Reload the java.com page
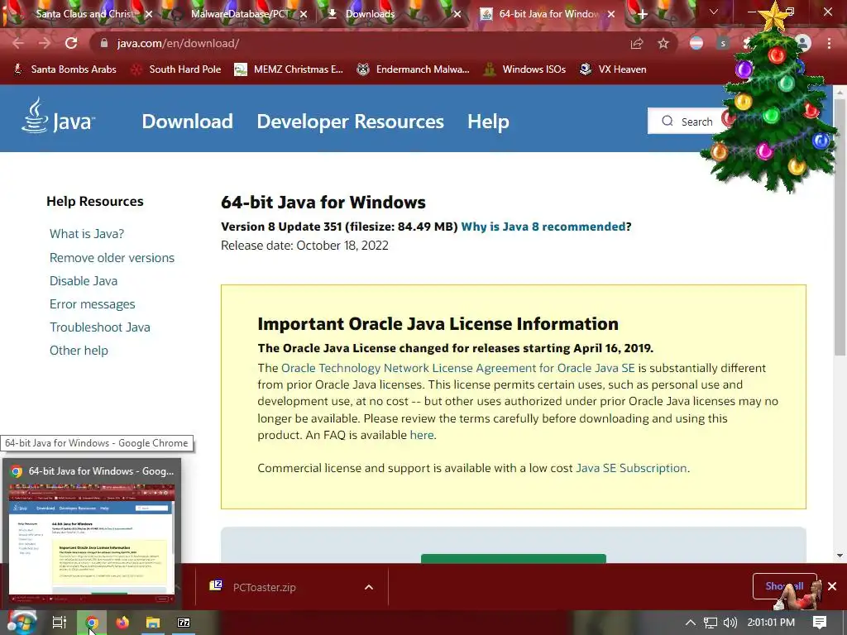The height and width of the screenshot is (635, 847). click(x=71, y=43)
